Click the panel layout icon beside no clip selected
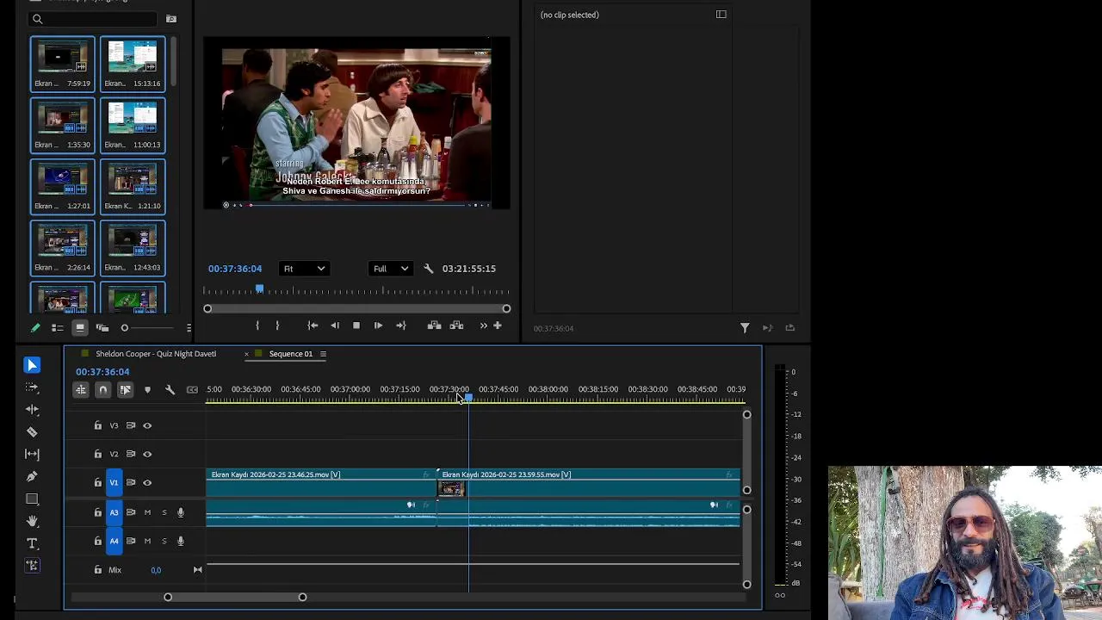1102x620 pixels. pyautogui.click(x=721, y=15)
